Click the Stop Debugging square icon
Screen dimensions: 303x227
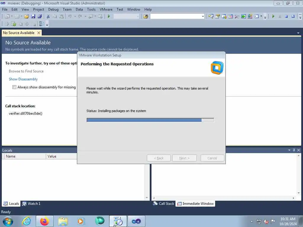coord(286,17)
